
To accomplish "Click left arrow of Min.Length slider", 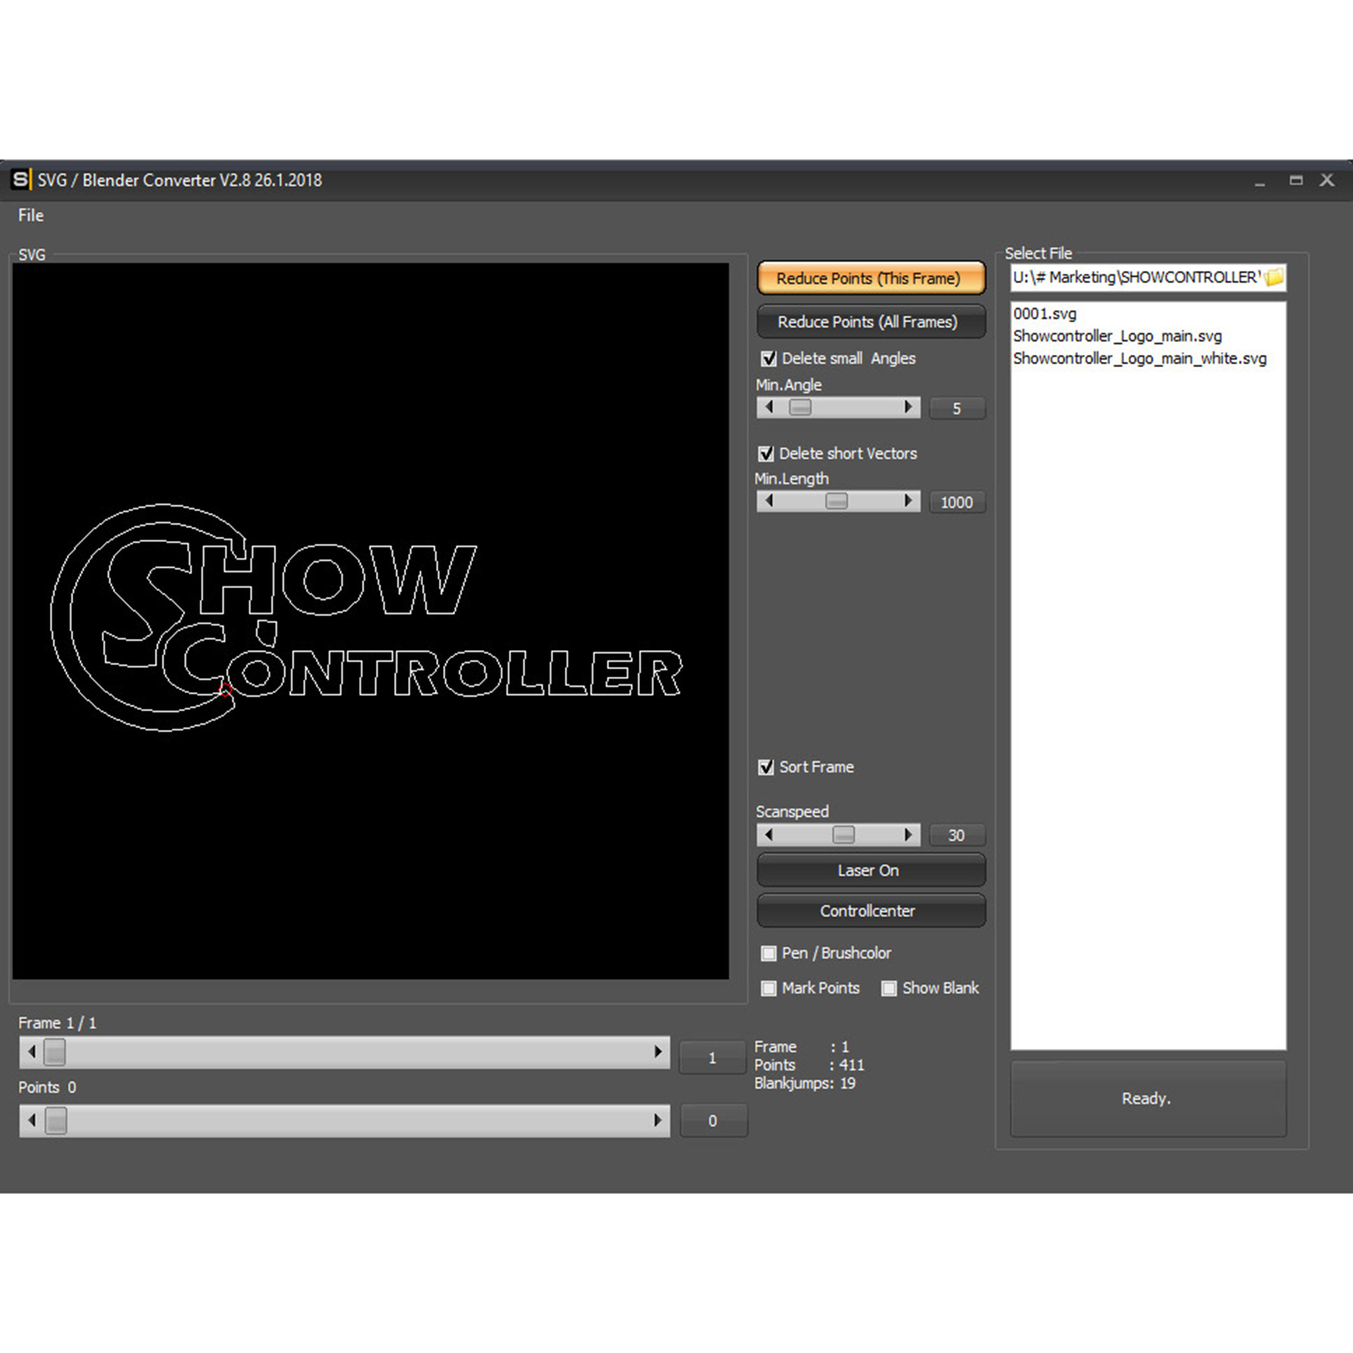I will (x=768, y=502).
